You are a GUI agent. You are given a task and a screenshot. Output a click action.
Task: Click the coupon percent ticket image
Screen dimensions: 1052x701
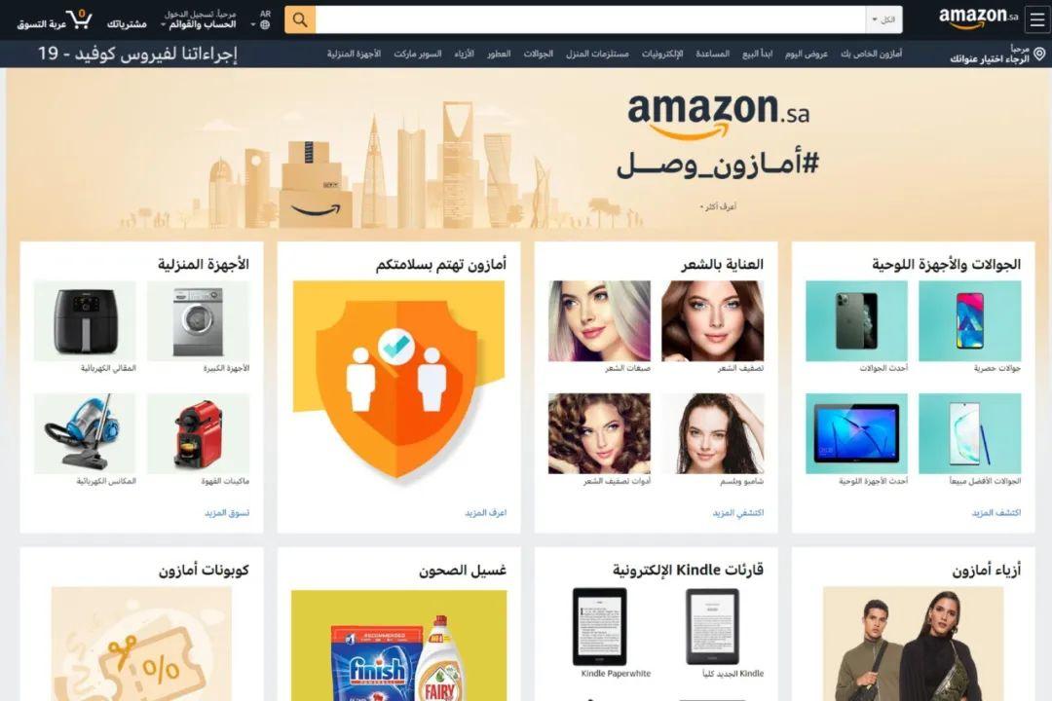click(x=141, y=644)
